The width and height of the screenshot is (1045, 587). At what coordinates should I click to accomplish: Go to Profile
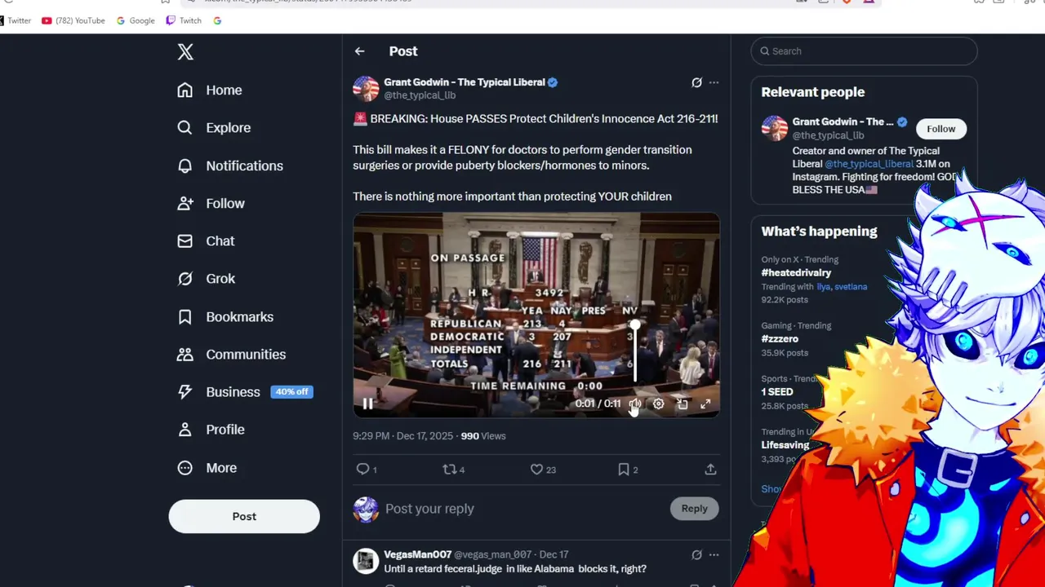[x=210, y=430]
